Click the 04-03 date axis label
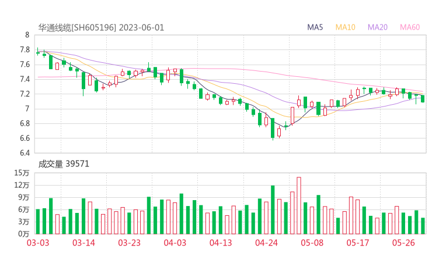Screen dimensions: 432x256 pyautogui.click(x=175, y=243)
